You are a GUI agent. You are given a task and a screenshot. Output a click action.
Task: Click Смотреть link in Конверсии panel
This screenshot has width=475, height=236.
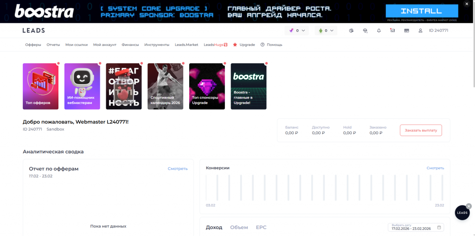tap(435, 168)
